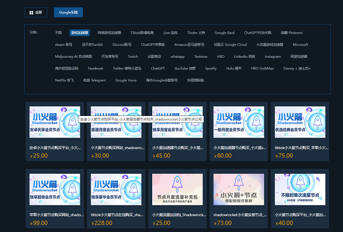Screen dimensions: 343x232
Task: Open the Google乐园 tab
Action: click(69, 12)
